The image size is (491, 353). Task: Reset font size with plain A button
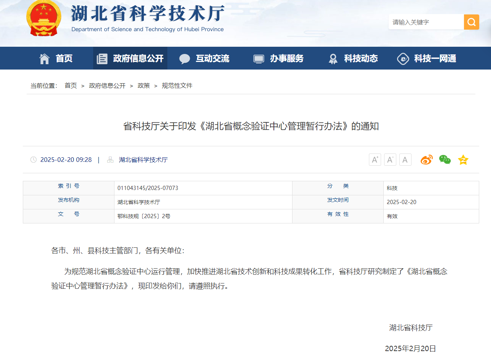[x=405, y=160]
